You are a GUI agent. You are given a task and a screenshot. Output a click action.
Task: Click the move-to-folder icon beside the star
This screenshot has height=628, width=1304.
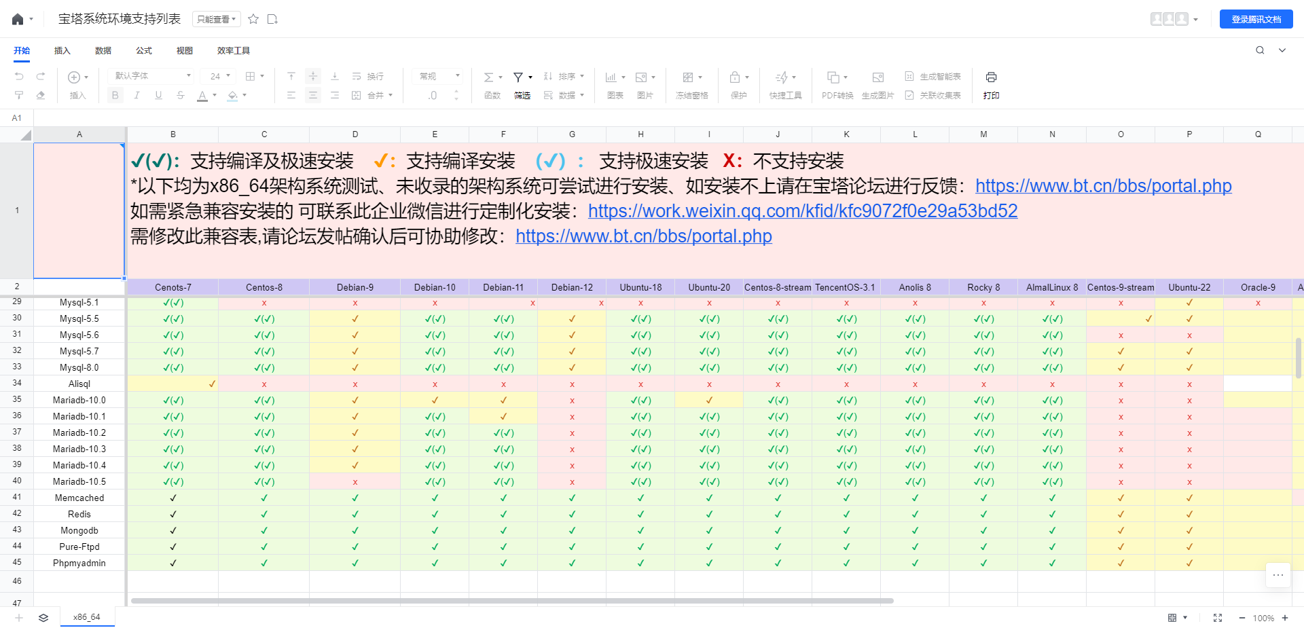[272, 19]
